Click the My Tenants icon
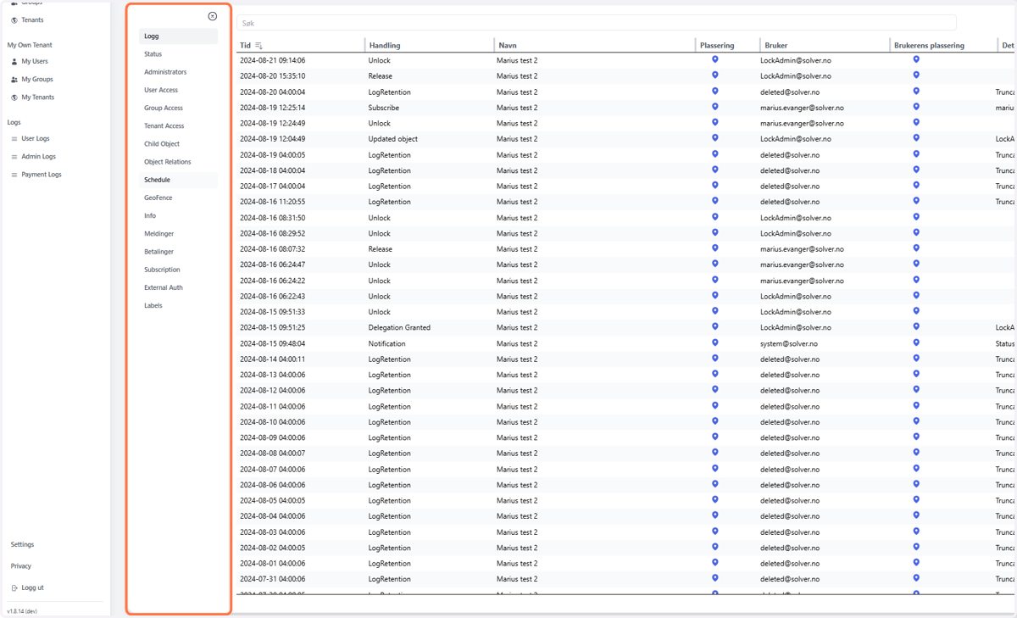Image resolution: width=1017 pixels, height=618 pixels. [14, 97]
